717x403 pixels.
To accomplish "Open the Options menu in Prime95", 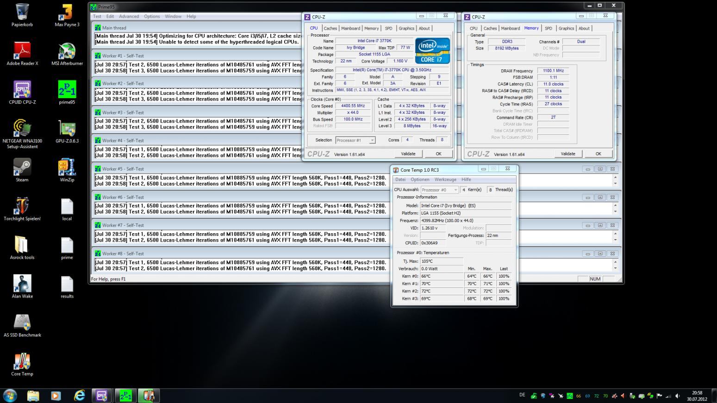I will (x=152, y=16).
